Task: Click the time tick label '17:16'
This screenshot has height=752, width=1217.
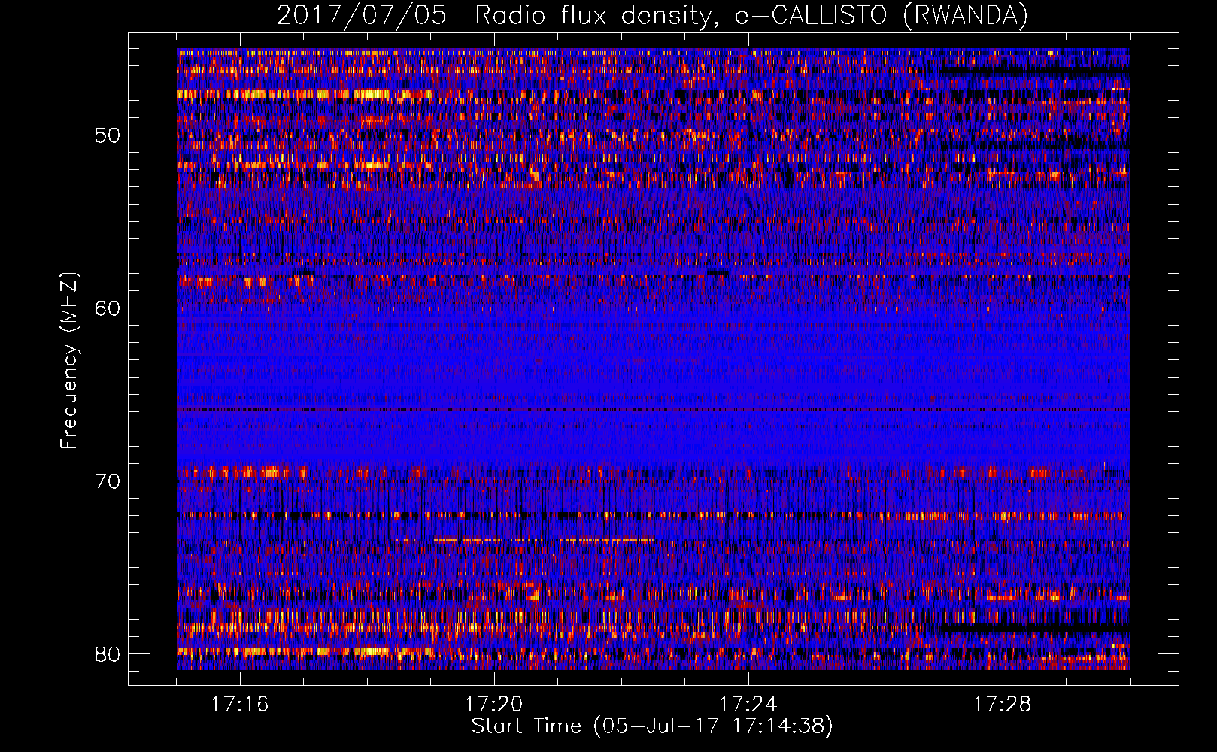Action: click(239, 705)
